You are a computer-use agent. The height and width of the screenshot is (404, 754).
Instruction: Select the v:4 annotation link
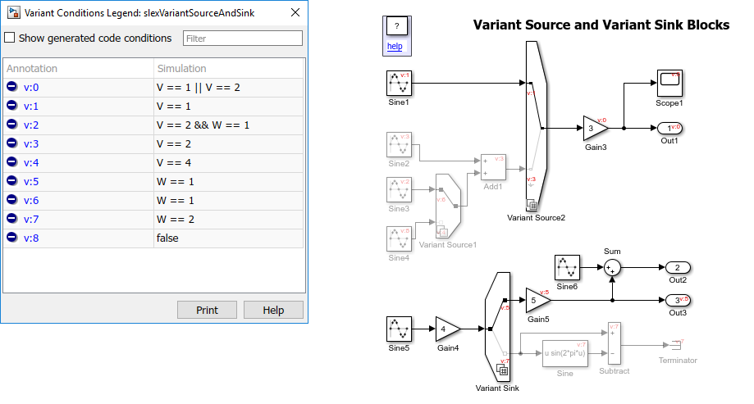[x=31, y=162]
